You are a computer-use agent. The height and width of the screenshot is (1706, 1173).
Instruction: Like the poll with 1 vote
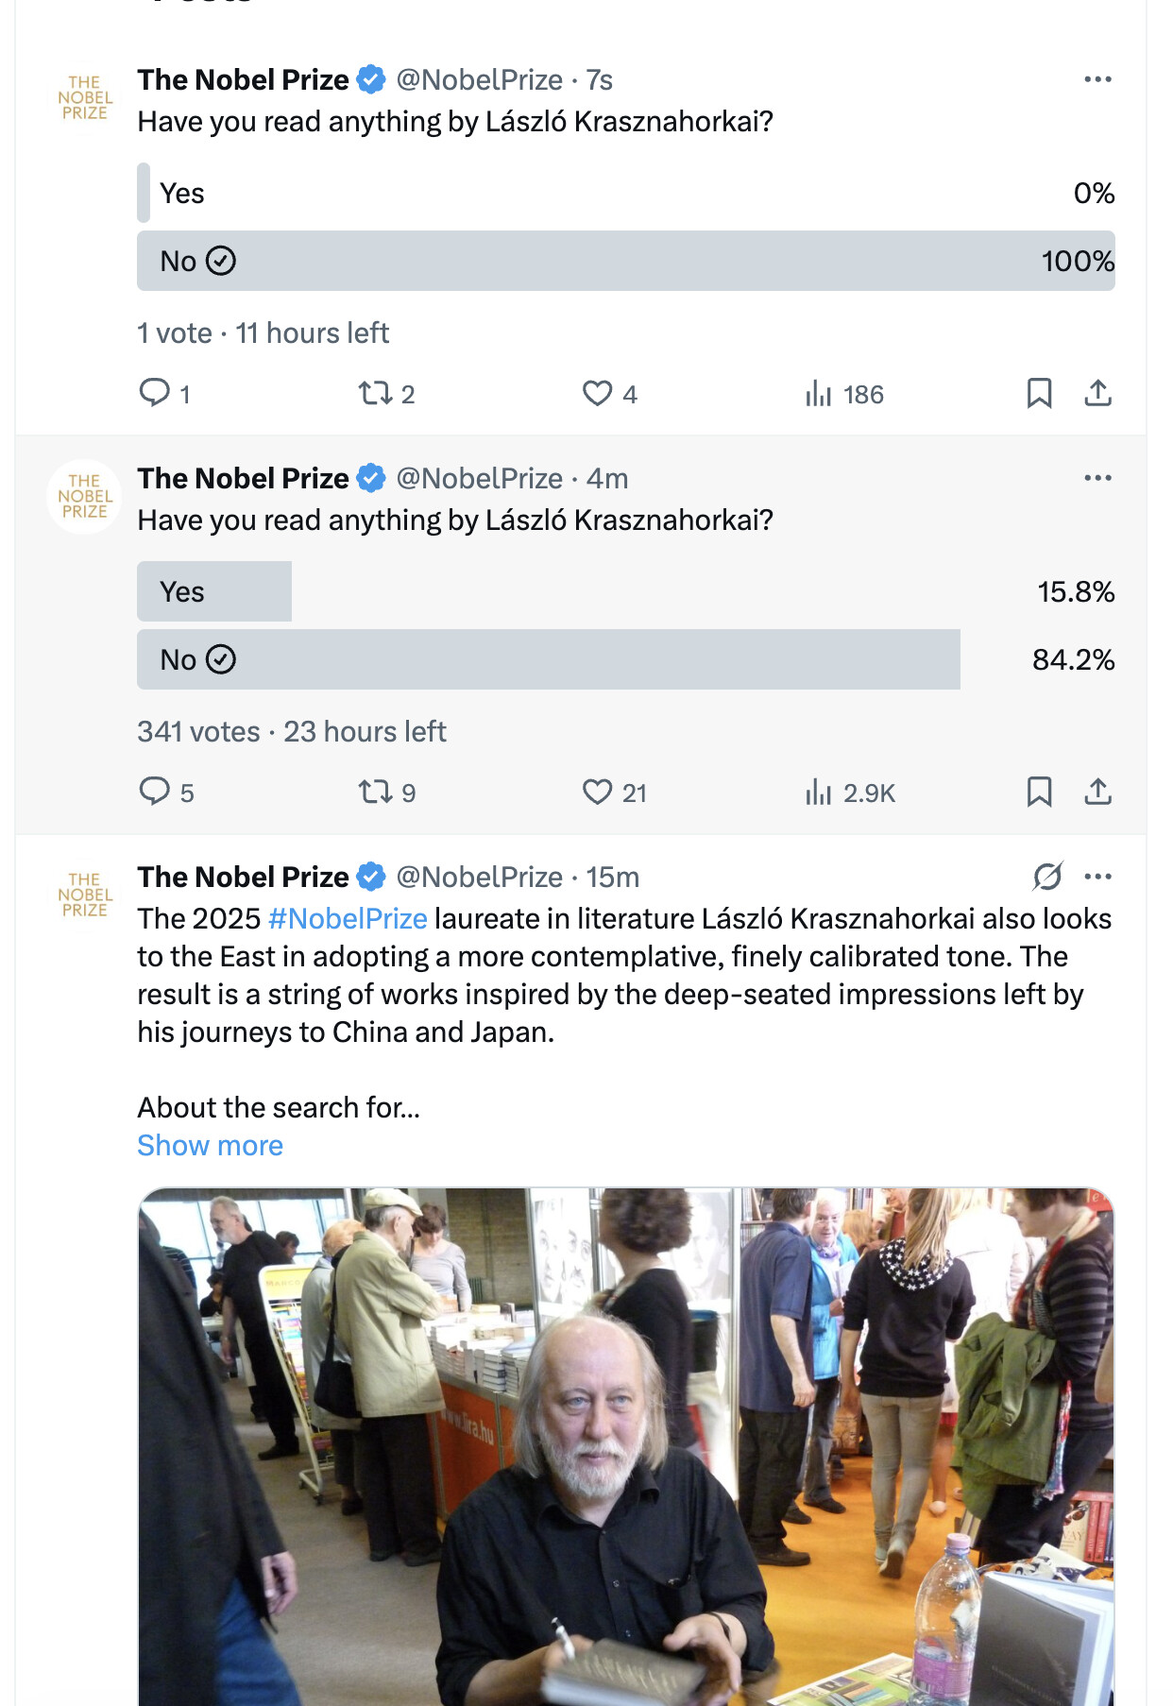[x=597, y=393]
